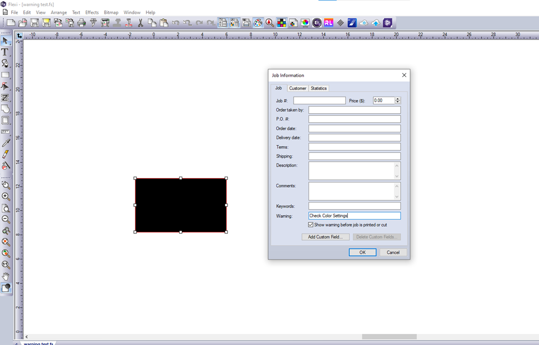Click the Order date field

click(354, 129)
